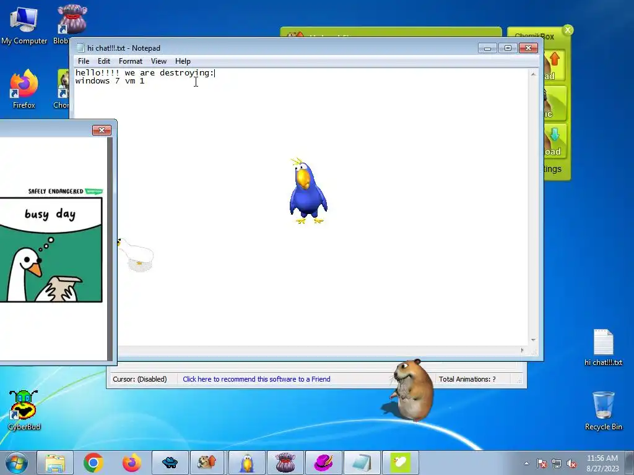Click the muted volume tray icon
This screenshot has width=634, height=475.
pyautogui.click(x=571, y=463)
